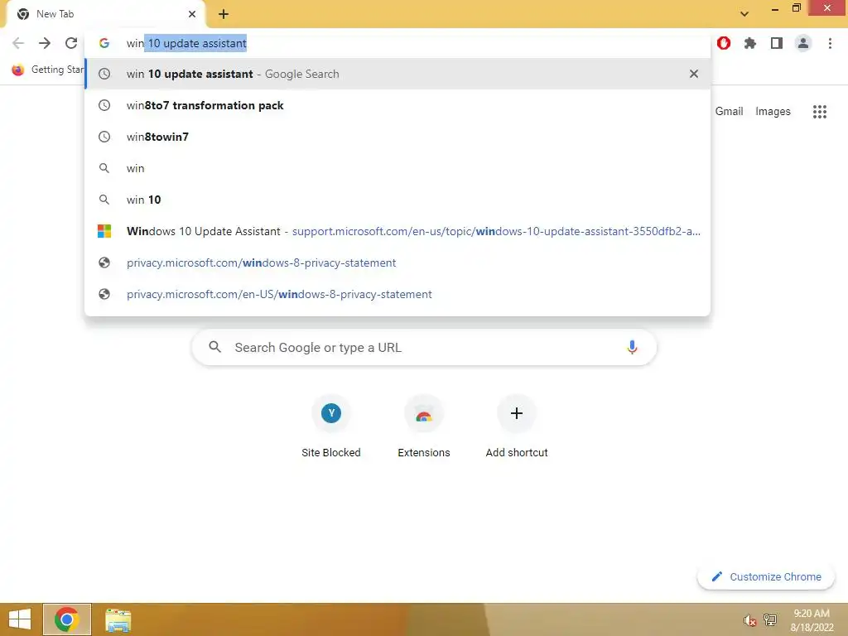This screenshot has width=848, height=636.
Task: Click inside the address bar text
Action: click(186, 43)
